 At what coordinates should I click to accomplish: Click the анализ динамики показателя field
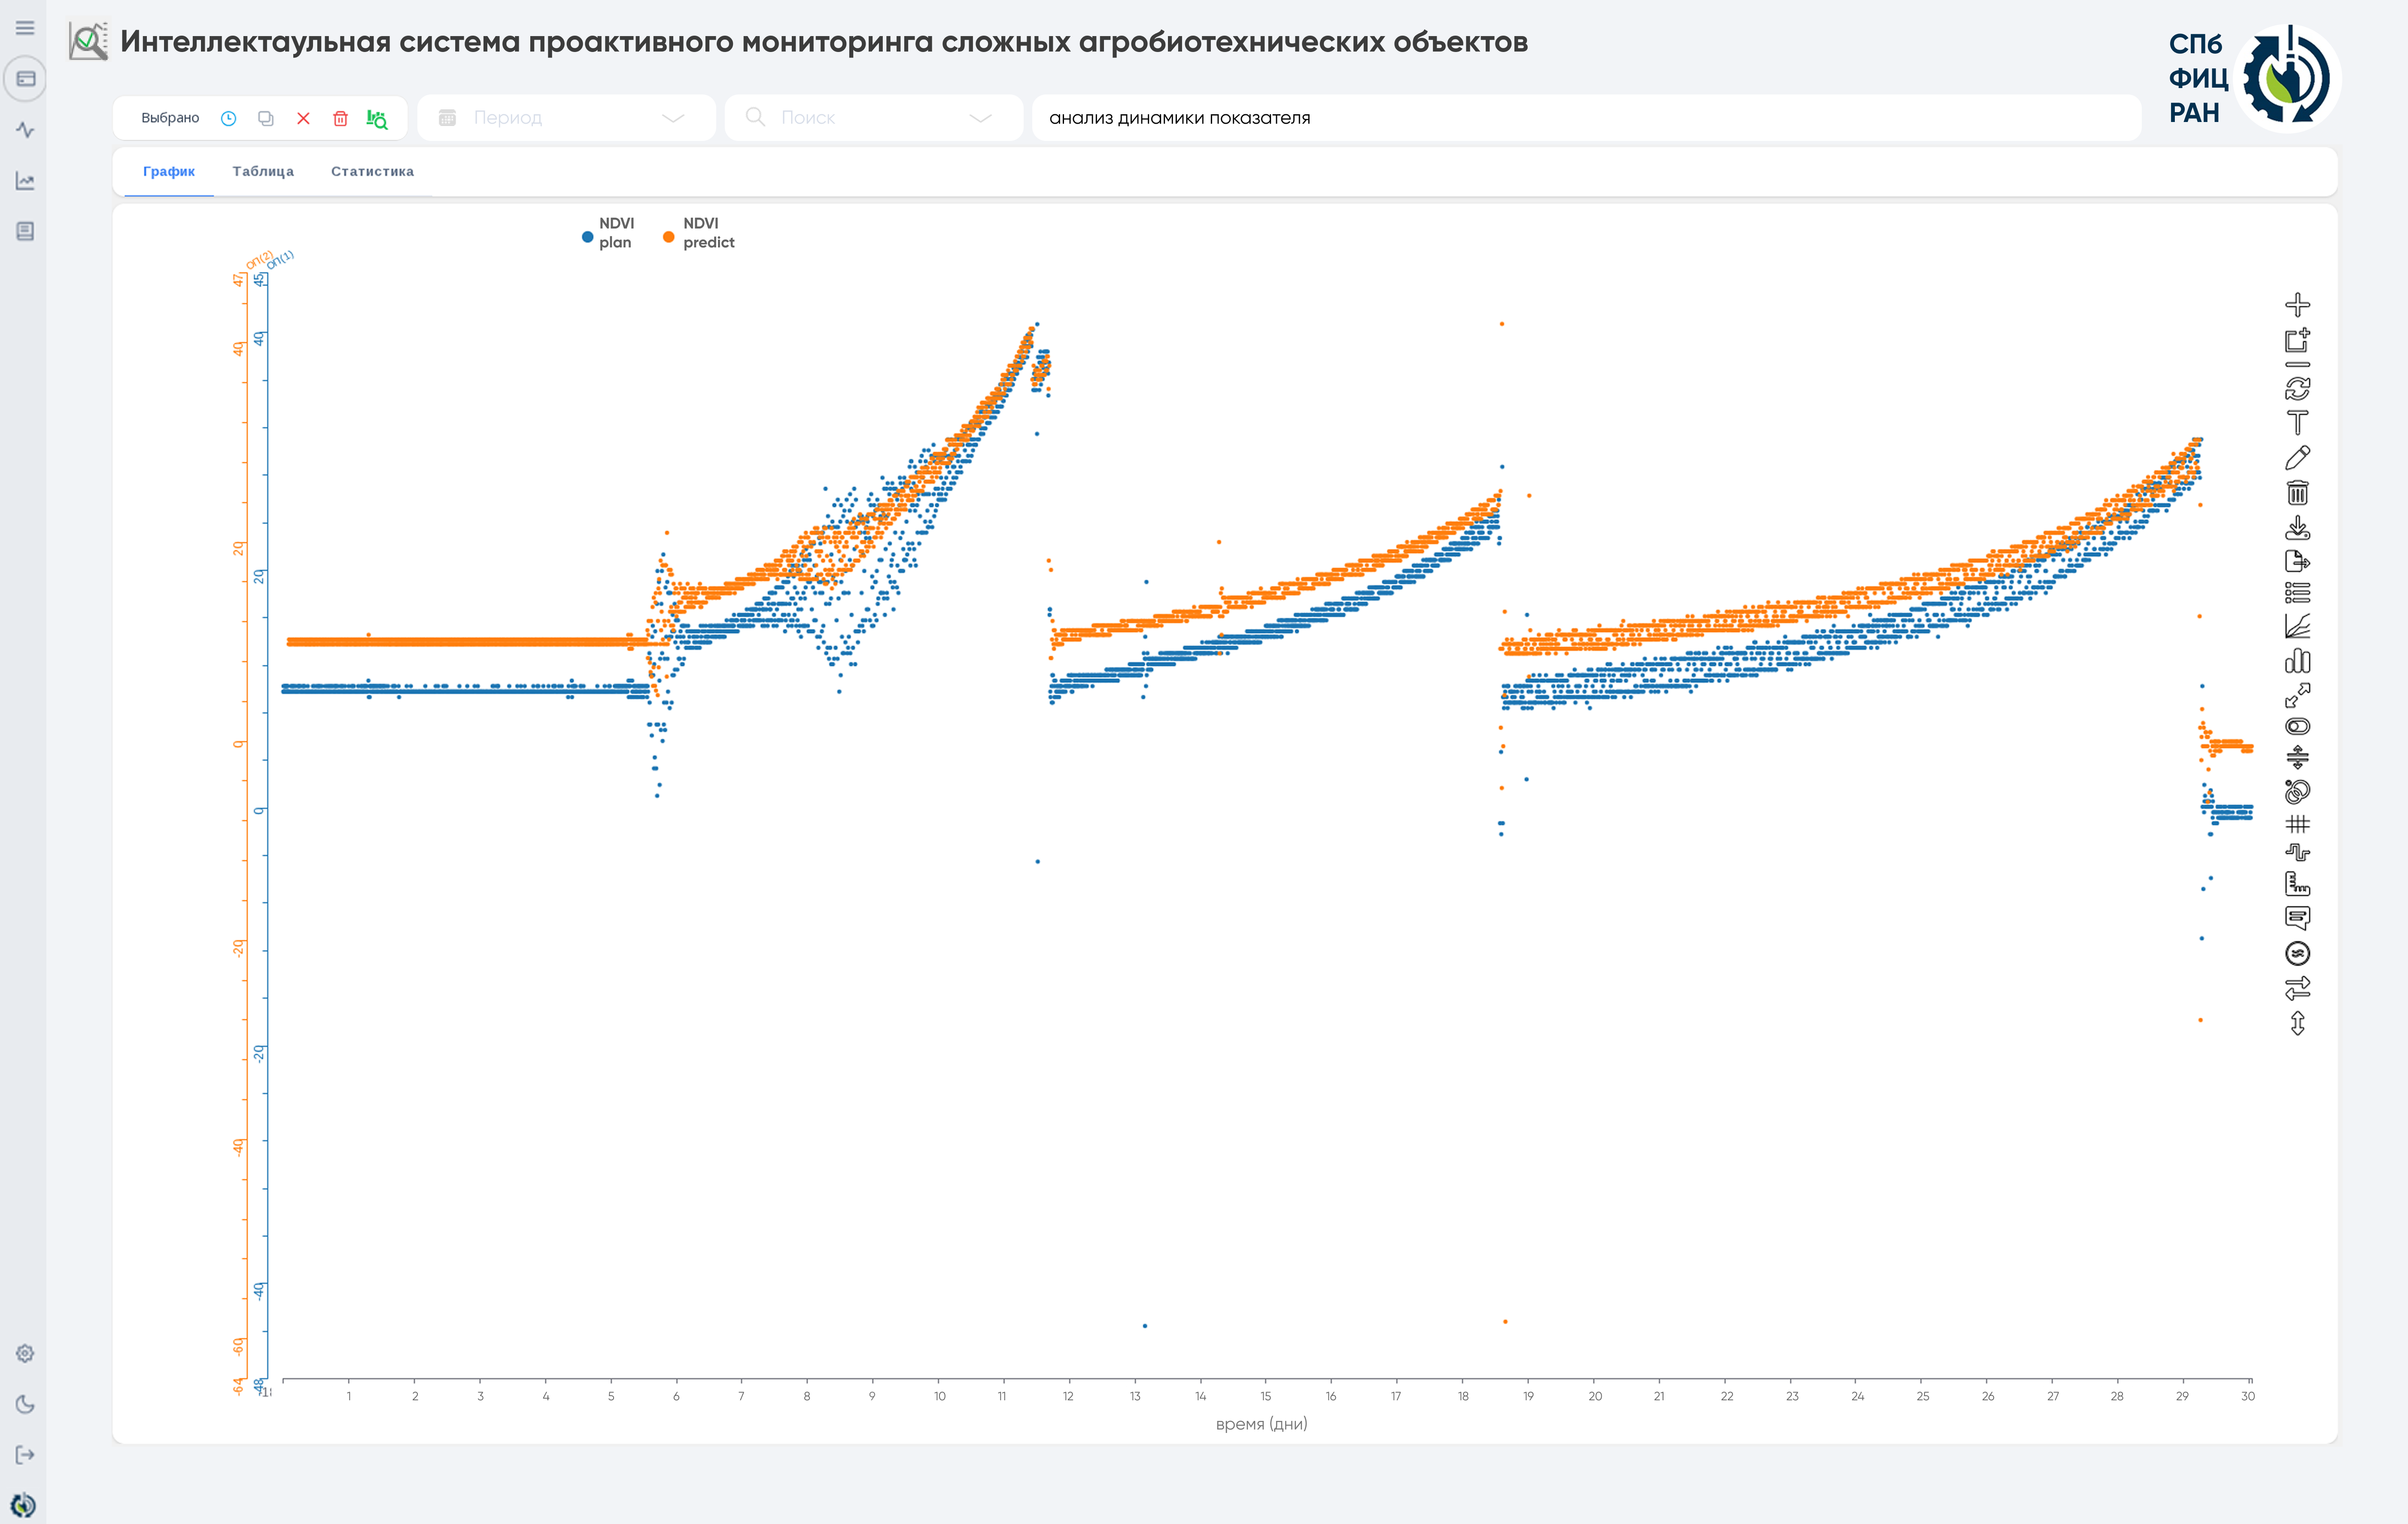(x=1586, y=118)
